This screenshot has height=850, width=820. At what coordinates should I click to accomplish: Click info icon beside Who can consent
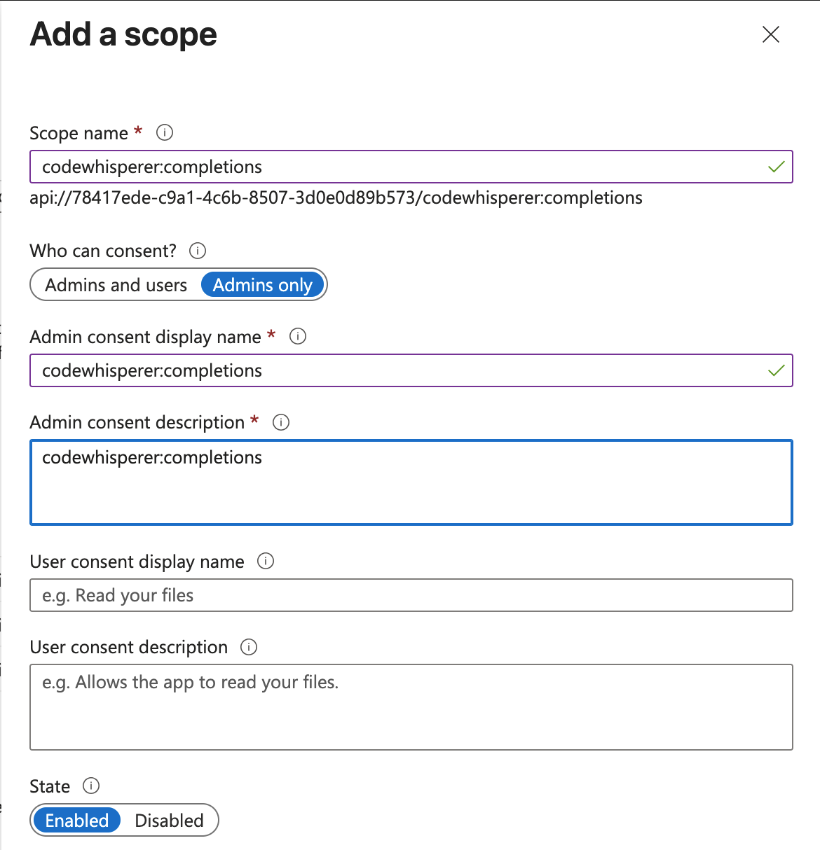click(198, 251)
